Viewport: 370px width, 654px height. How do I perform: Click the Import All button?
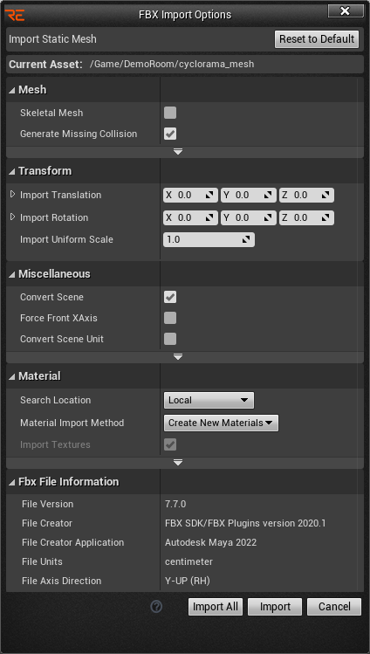(216, 607)
